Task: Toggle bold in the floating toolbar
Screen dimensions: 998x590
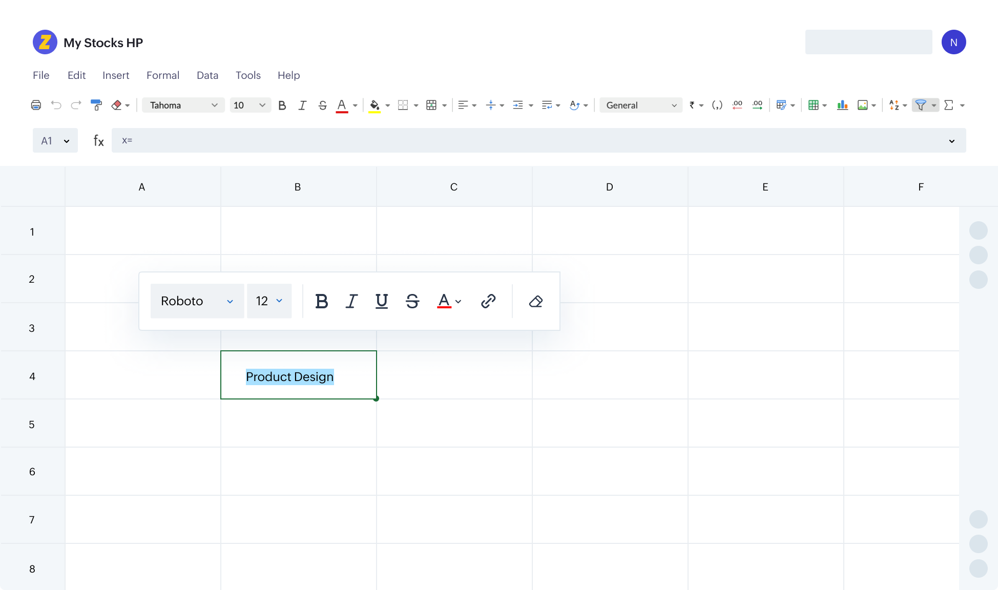Action: tap(321, 301)
